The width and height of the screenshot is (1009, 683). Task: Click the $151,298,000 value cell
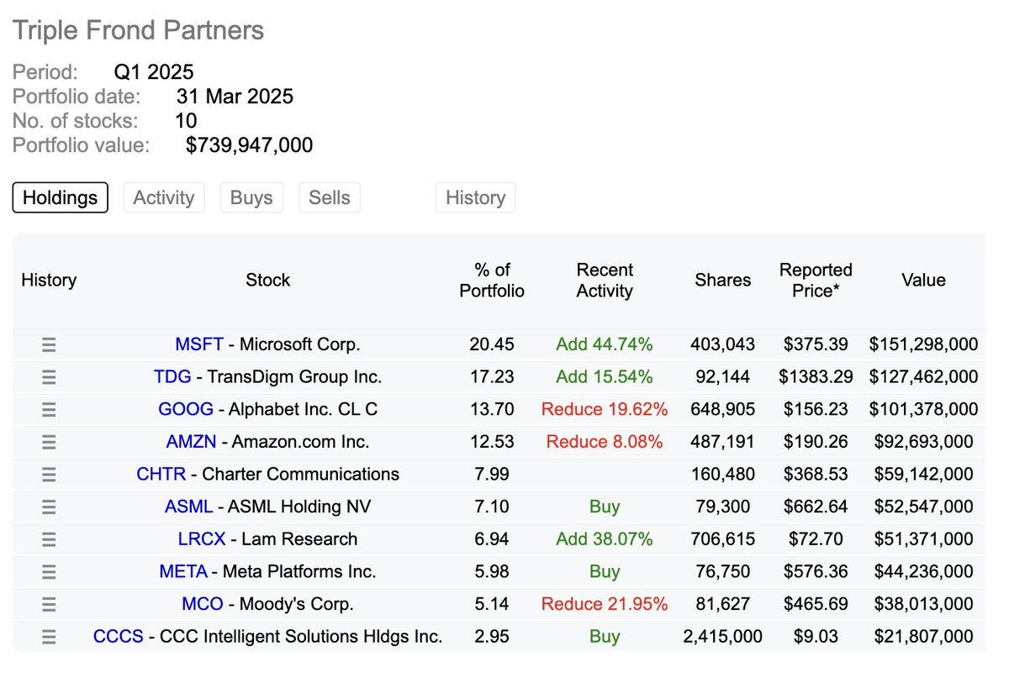tap(923, 344)
